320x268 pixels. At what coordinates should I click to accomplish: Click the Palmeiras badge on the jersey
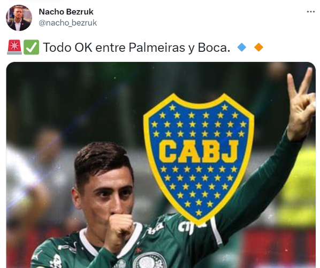[150, 261]
